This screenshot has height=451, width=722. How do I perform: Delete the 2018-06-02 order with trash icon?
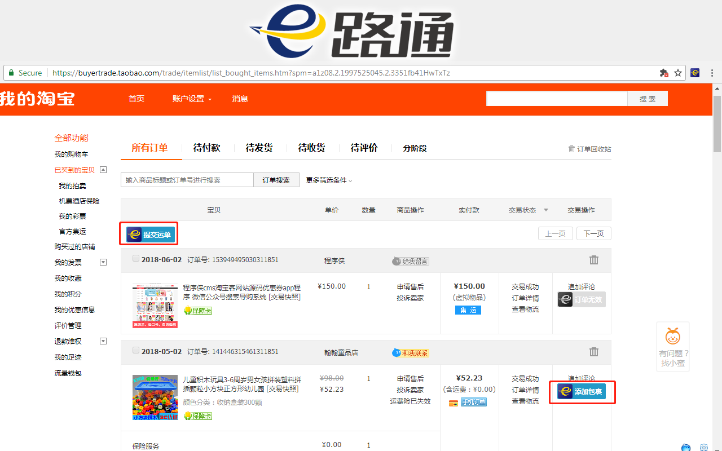coord(594,260)
